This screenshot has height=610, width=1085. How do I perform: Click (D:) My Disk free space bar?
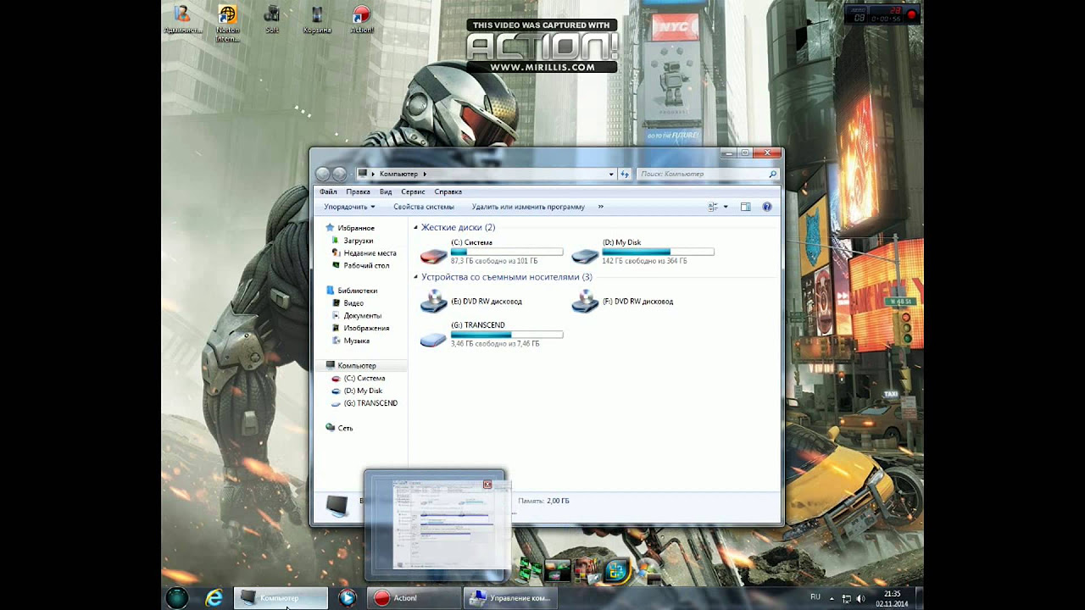pos(658,252)
